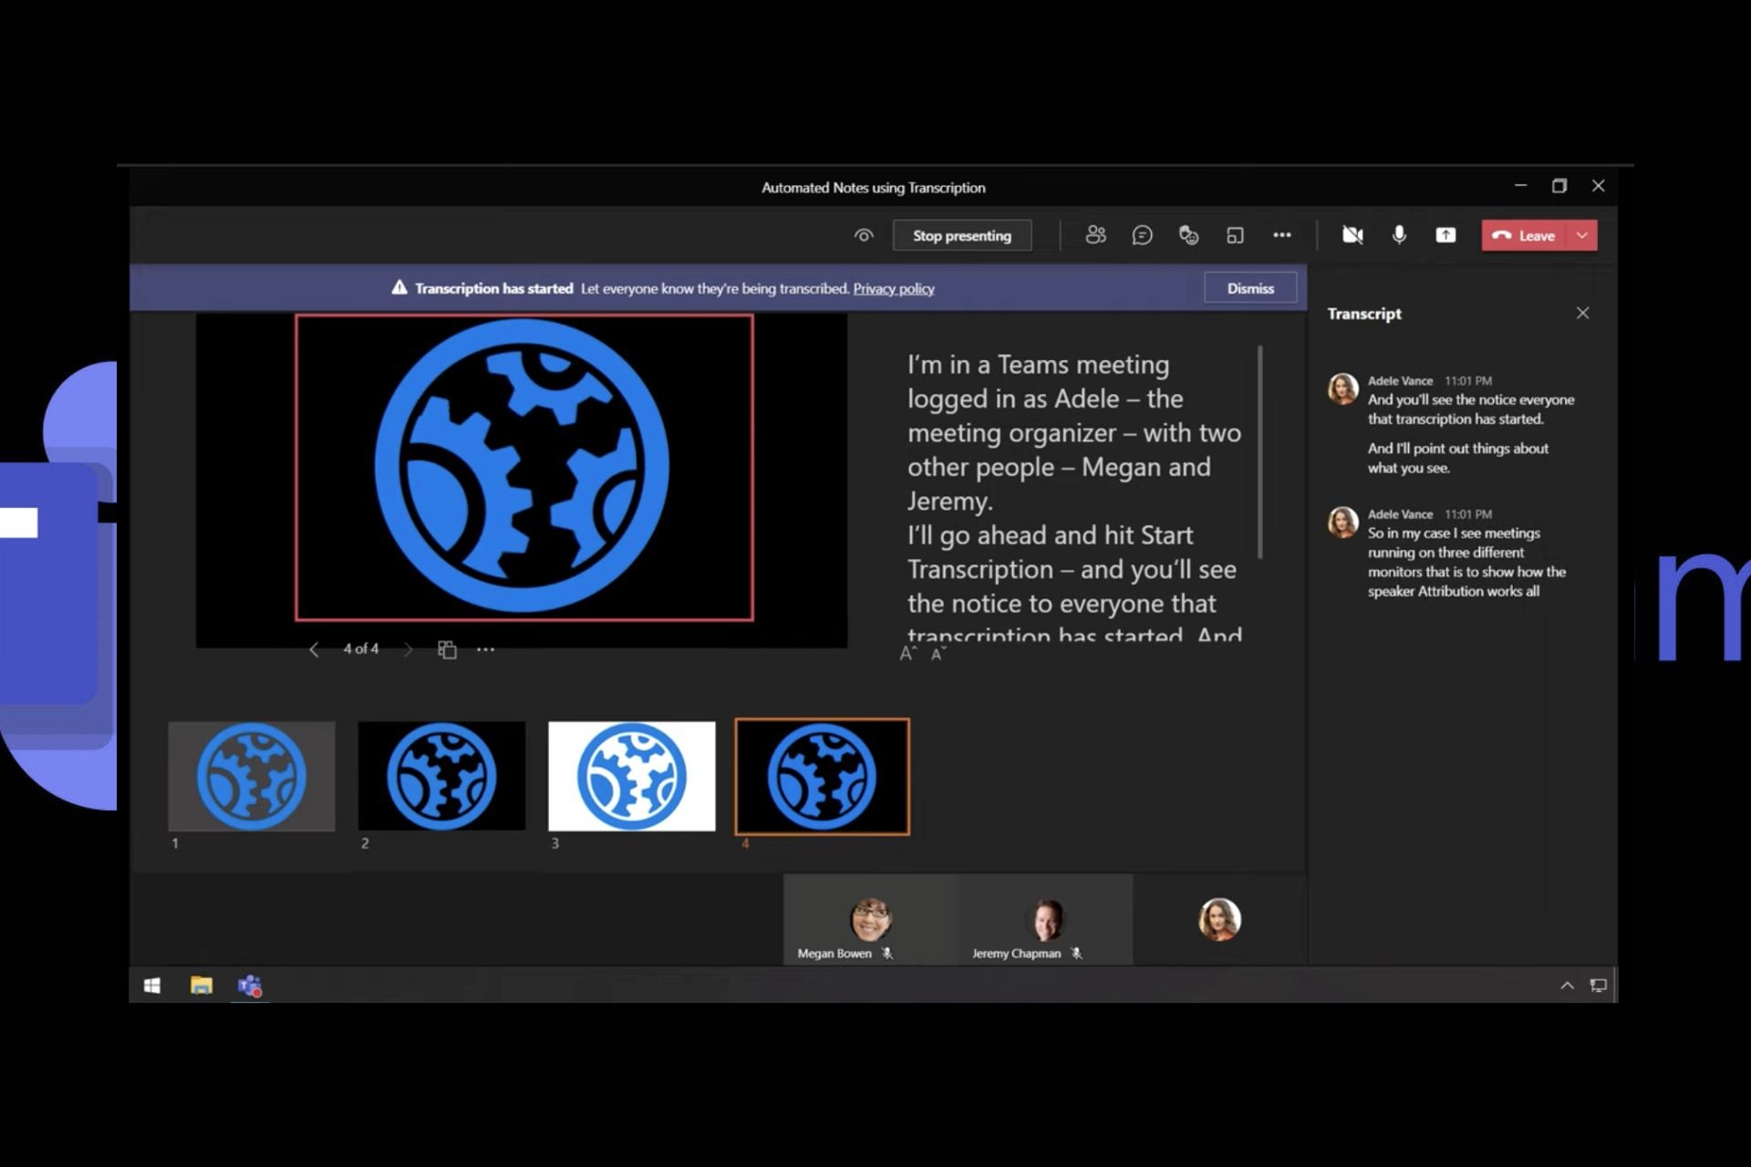
Task: Close the Transcript panel
Action: click(1582, 313)
